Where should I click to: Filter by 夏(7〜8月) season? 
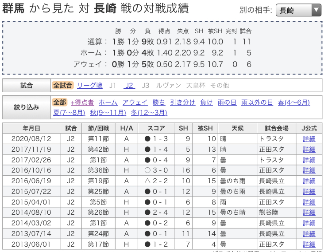coord(69,112)
